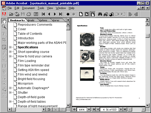Expand the Specifications bookmark
Viewport: 151px width, 113px height.
pos(10,47)
